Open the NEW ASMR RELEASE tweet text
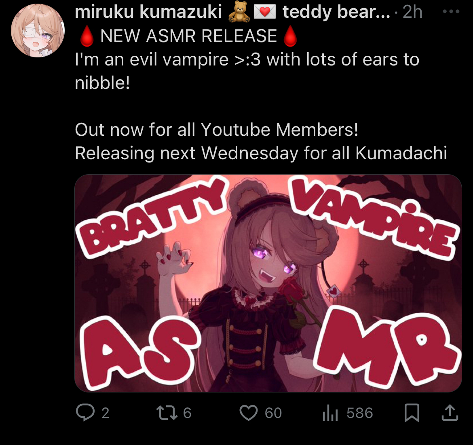 tap(188, 36)
